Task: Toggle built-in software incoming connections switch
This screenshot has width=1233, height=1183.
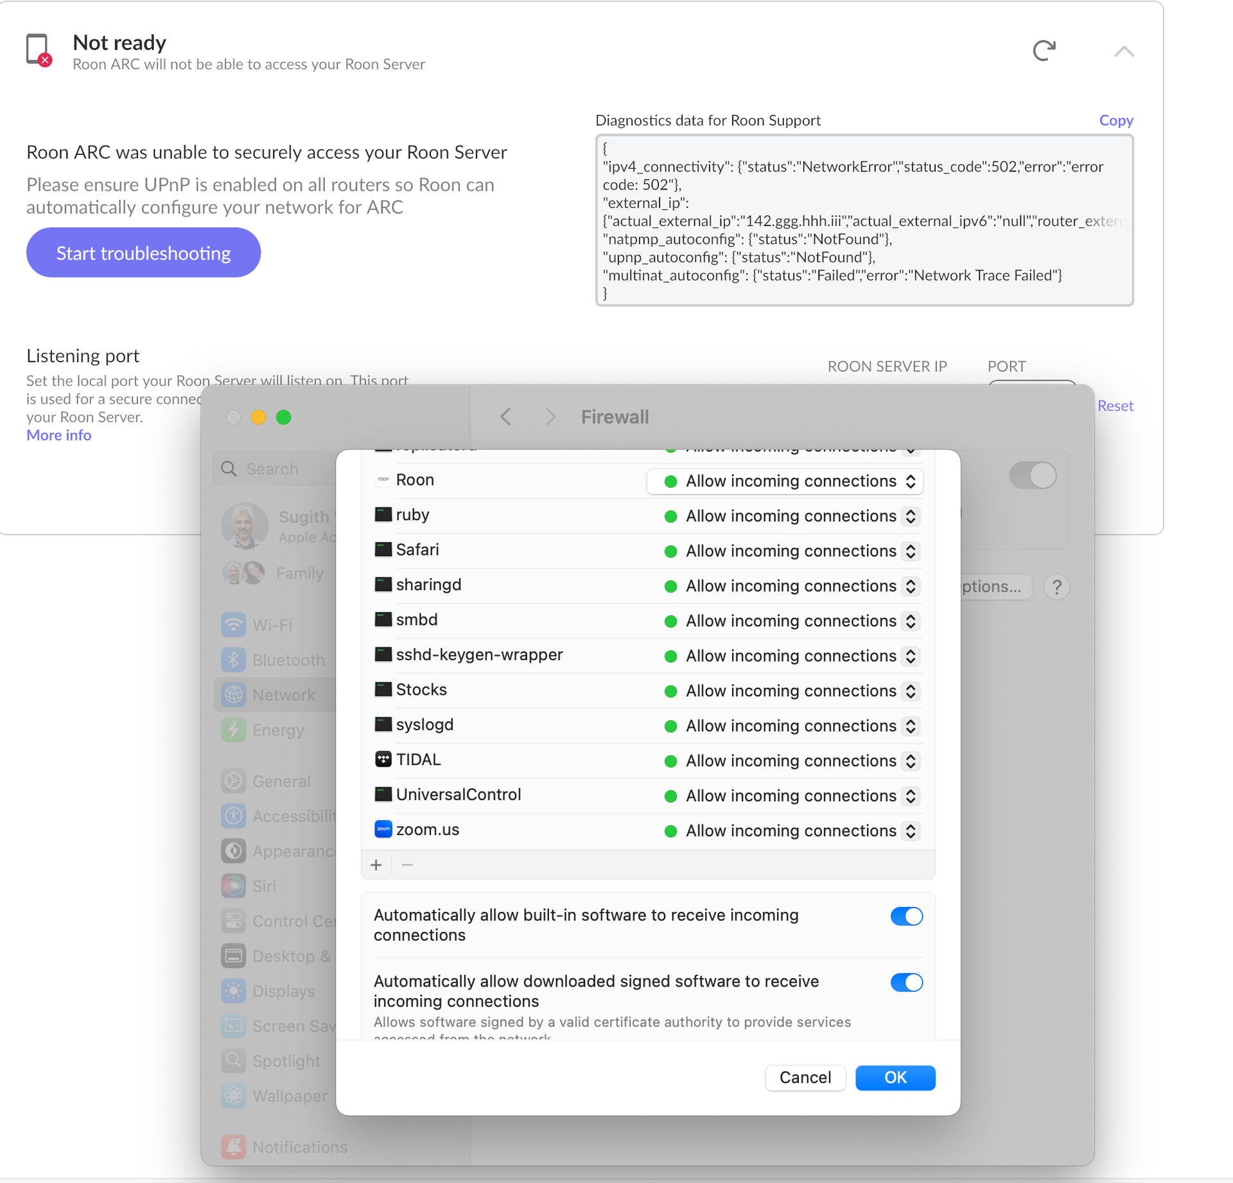Action: coord(906,916)
